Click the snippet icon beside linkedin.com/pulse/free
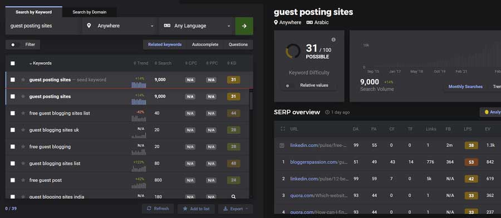501x218 pixels. pos(282,145)
